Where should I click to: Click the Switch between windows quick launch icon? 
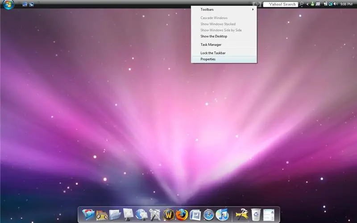coord(31,4)
